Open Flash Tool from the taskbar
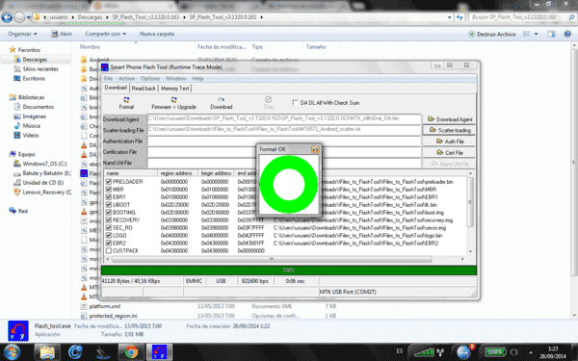 pos(160,352)
